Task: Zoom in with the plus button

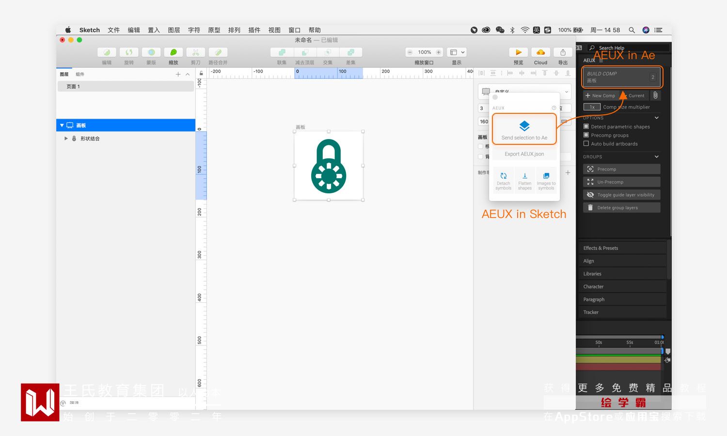Action: coord(438,52)
